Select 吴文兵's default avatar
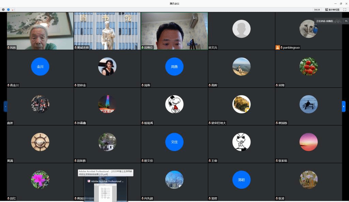This screenshot has height=202, width=349. pyautogui.click(x=241, y=29)
